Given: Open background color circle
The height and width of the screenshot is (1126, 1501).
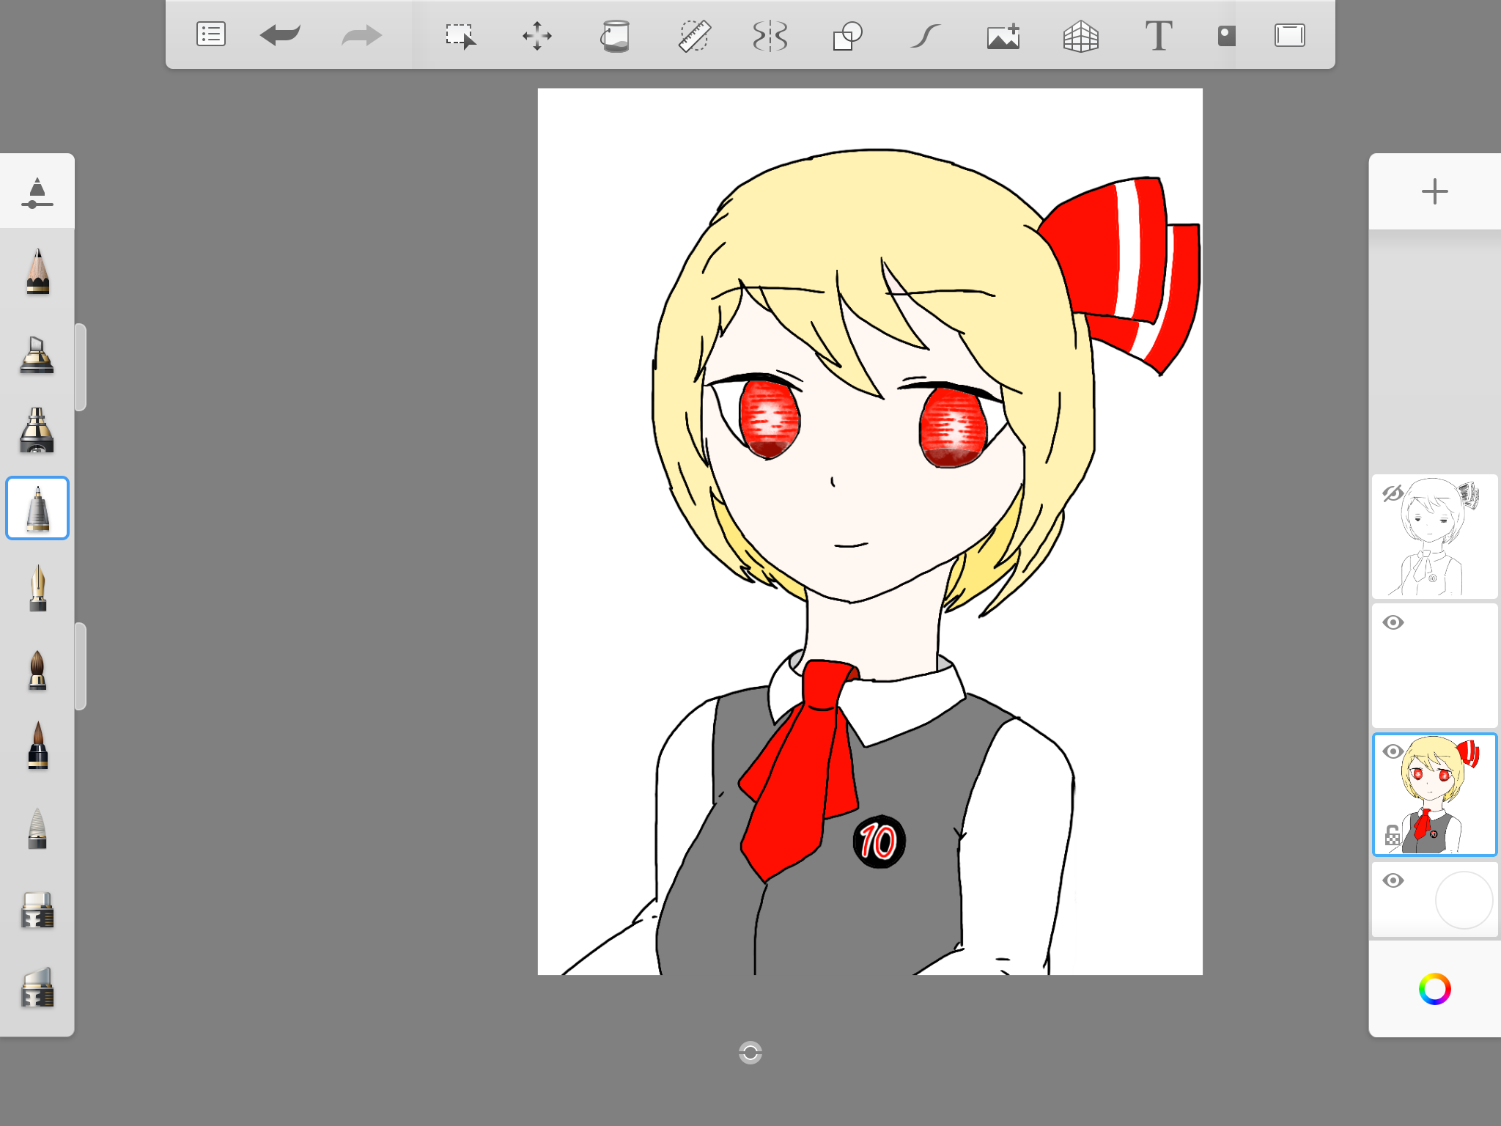Looking at the screenshot, I should point(1464,900).
